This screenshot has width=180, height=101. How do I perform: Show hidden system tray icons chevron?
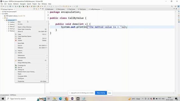(143, 98)
